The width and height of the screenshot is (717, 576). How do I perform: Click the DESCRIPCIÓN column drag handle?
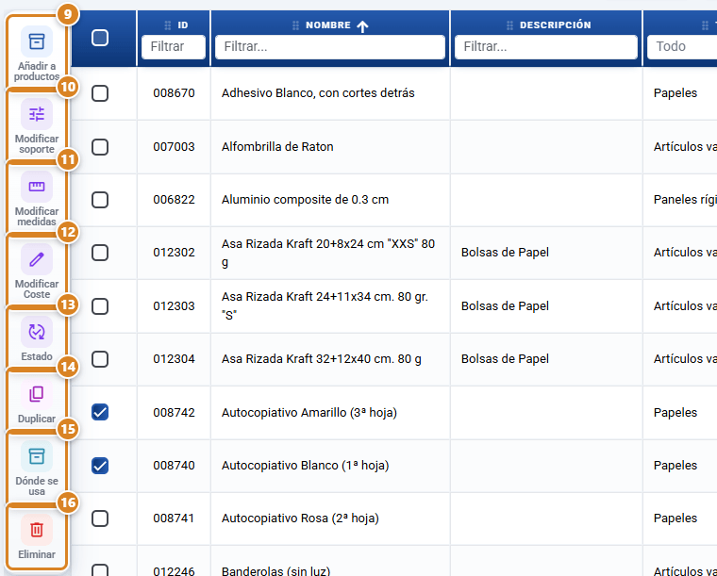pyautogui.click(x=509, y=25)
